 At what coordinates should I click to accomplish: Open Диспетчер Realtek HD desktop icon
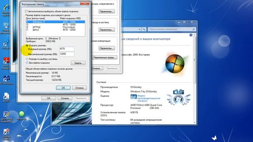point(6,117)
